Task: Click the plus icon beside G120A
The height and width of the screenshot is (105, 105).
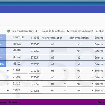Action: point(8,71)
